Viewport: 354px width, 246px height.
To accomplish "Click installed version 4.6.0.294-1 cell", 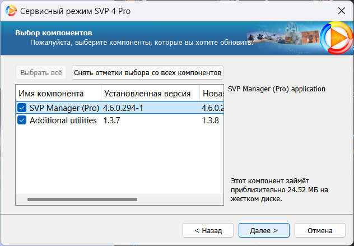I will pyautogui.click(x=123, y=108).
